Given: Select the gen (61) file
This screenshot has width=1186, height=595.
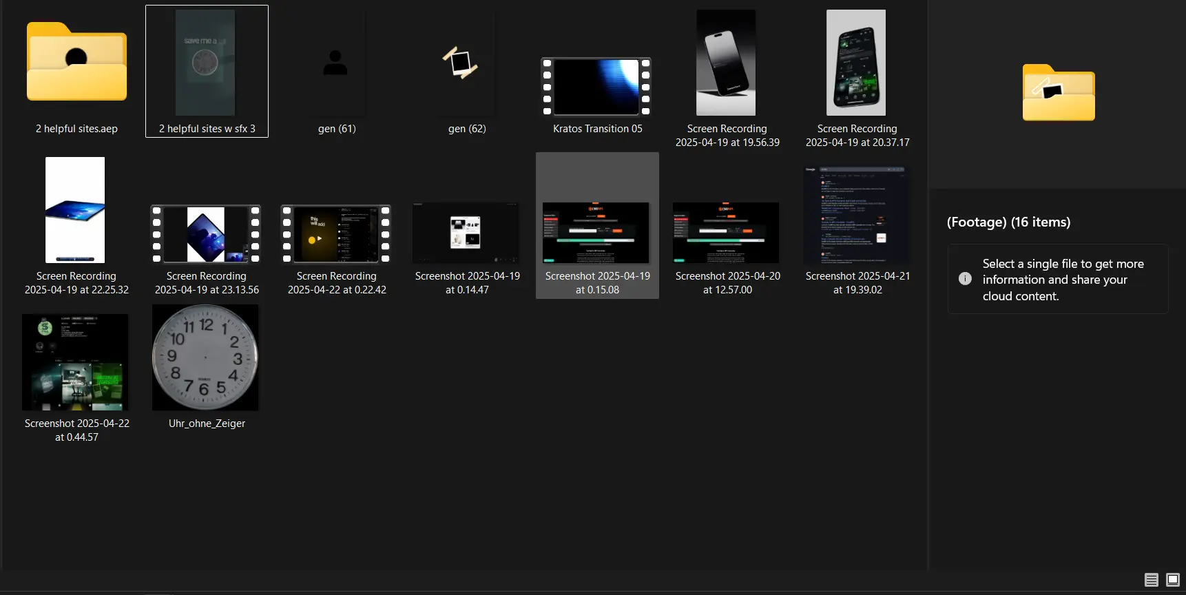Looking at the screenshot, I should pos(335,63).
